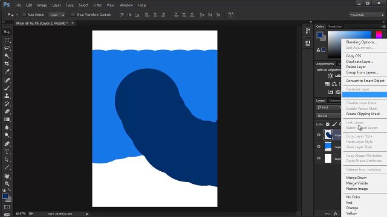Screen dimensions: 387x217
Task: Click the Brightness/Contrast adjustment icon
Action: coord(330,76)
